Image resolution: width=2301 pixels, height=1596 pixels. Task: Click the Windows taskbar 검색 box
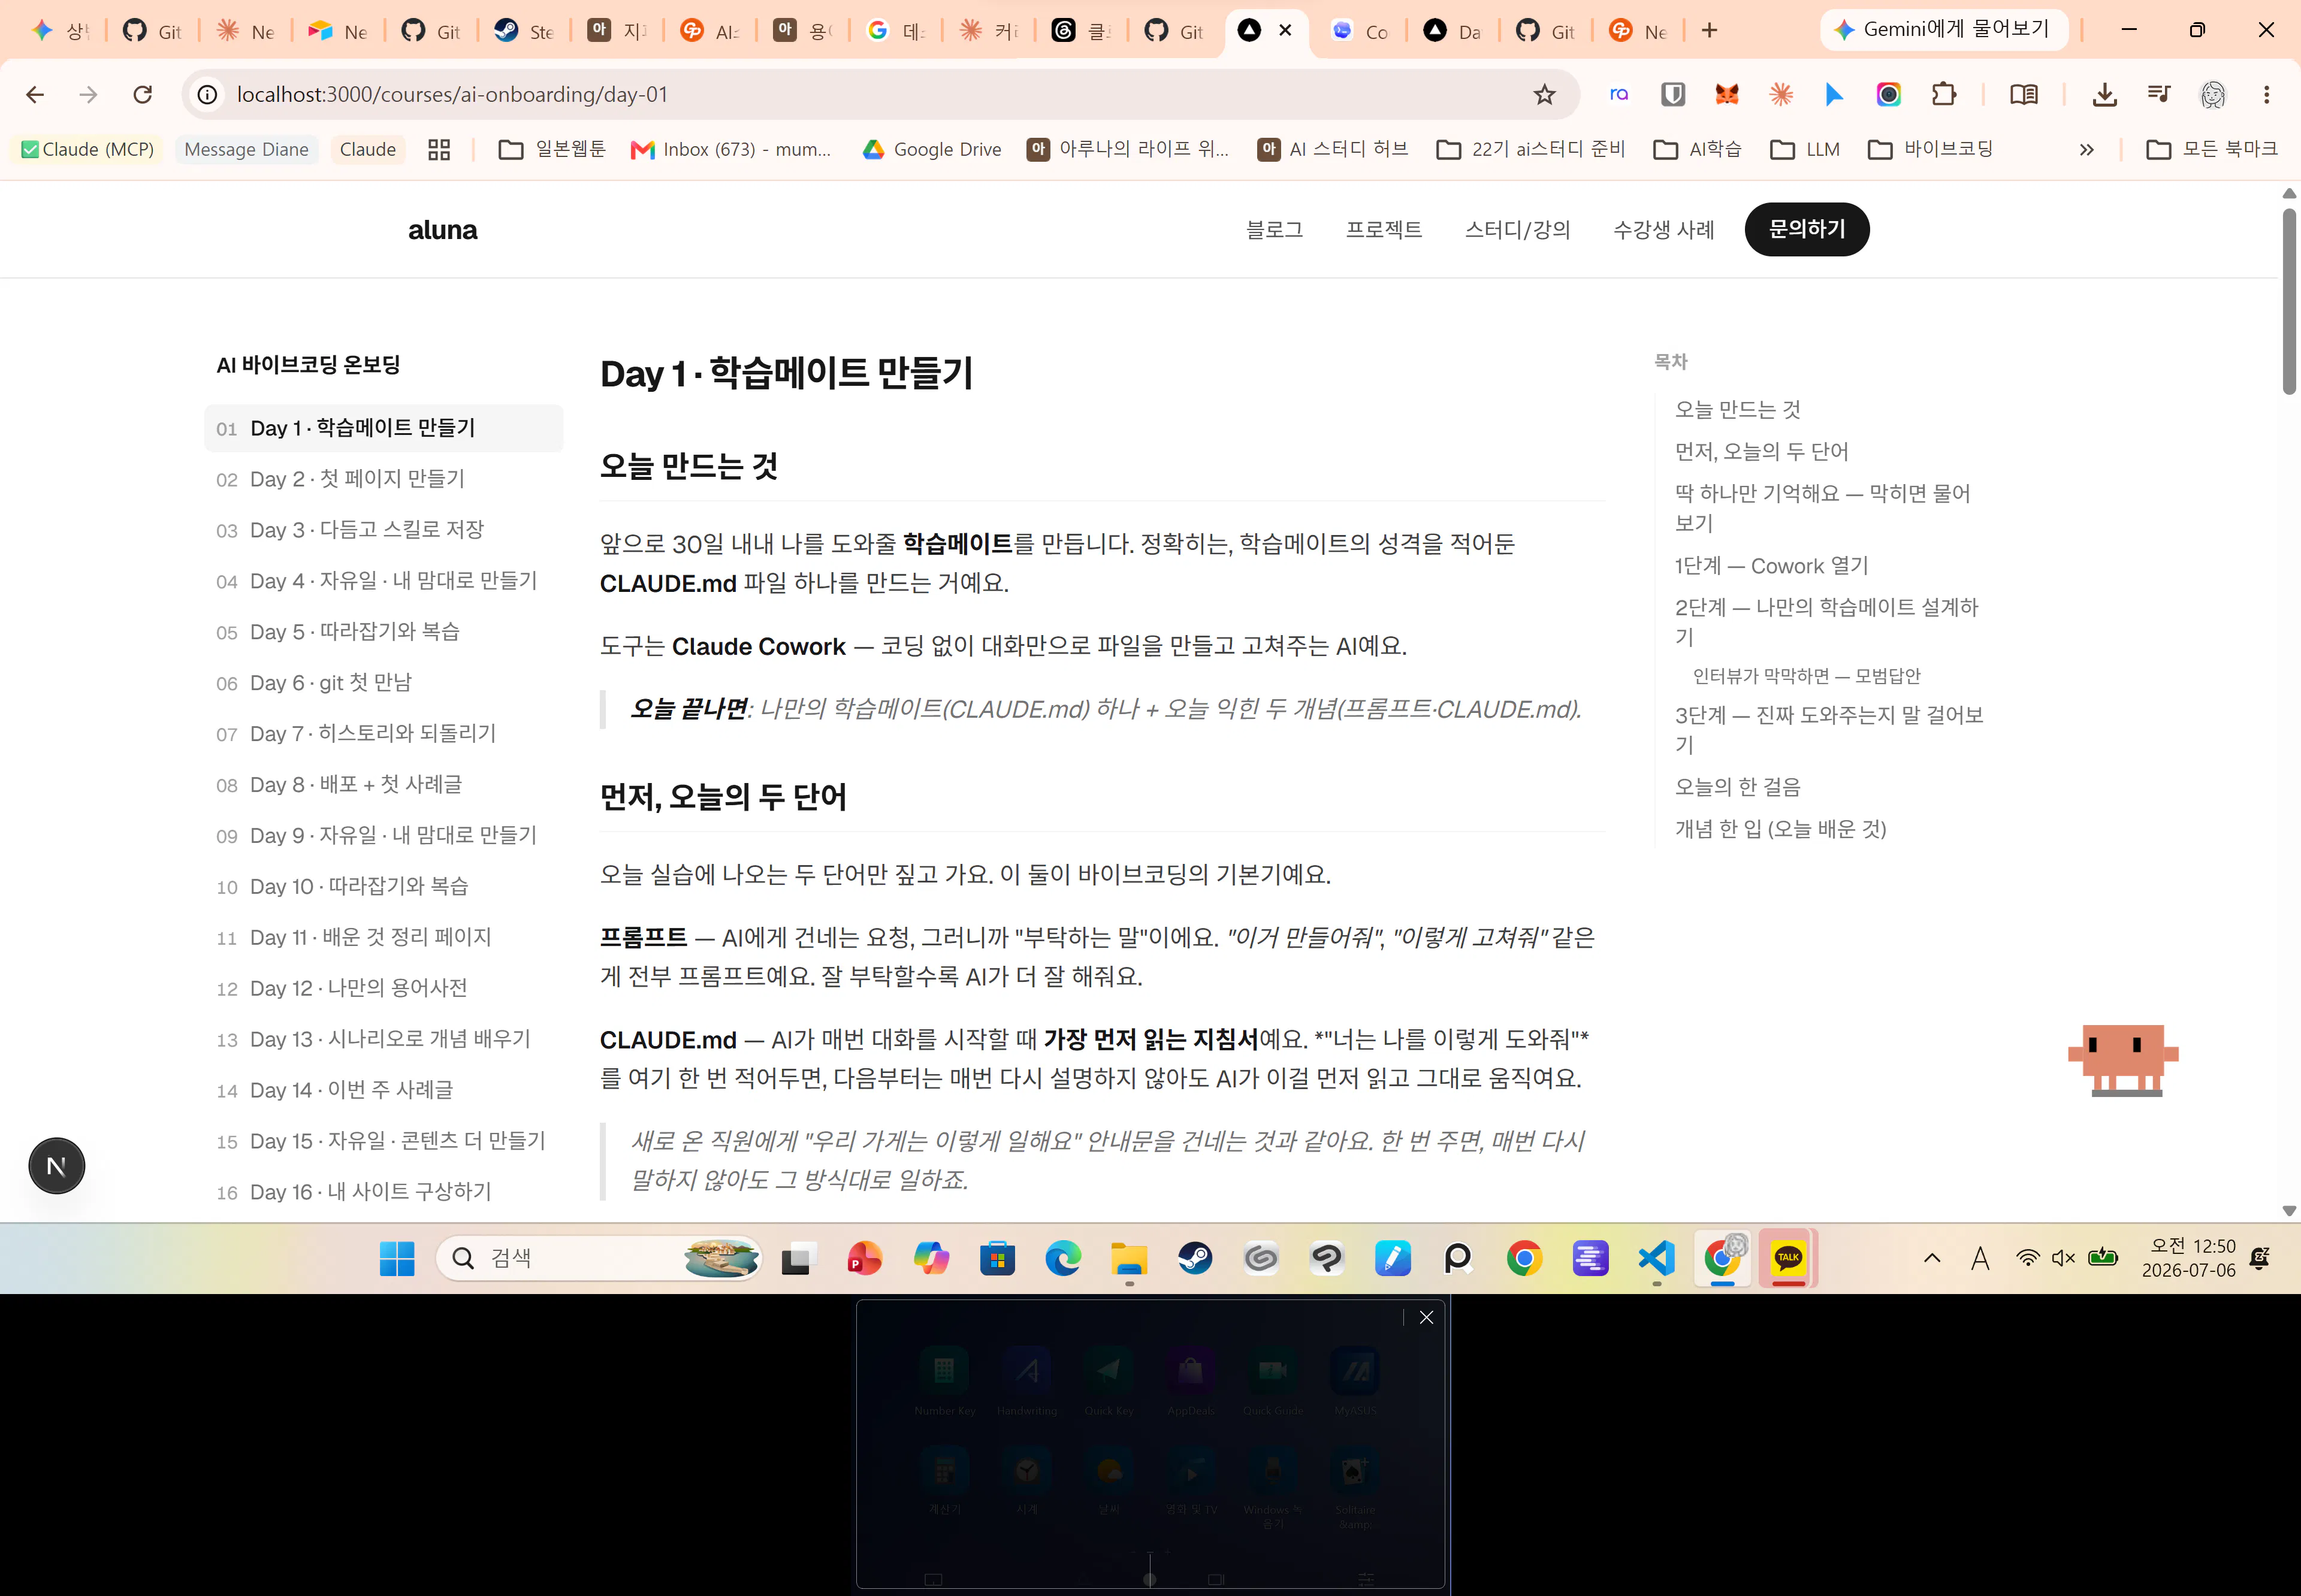[598, 1258]
